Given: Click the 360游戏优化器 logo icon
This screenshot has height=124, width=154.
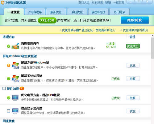Looking at the screenshot, I should 2,2.
